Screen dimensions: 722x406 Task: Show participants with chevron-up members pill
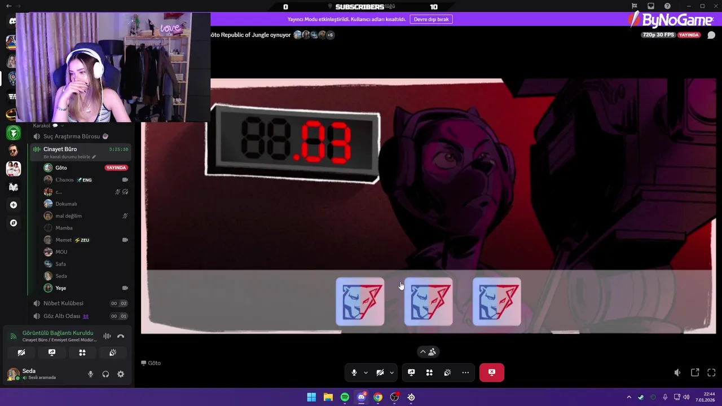tap(428, 352)
